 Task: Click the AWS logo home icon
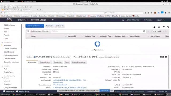9,20
